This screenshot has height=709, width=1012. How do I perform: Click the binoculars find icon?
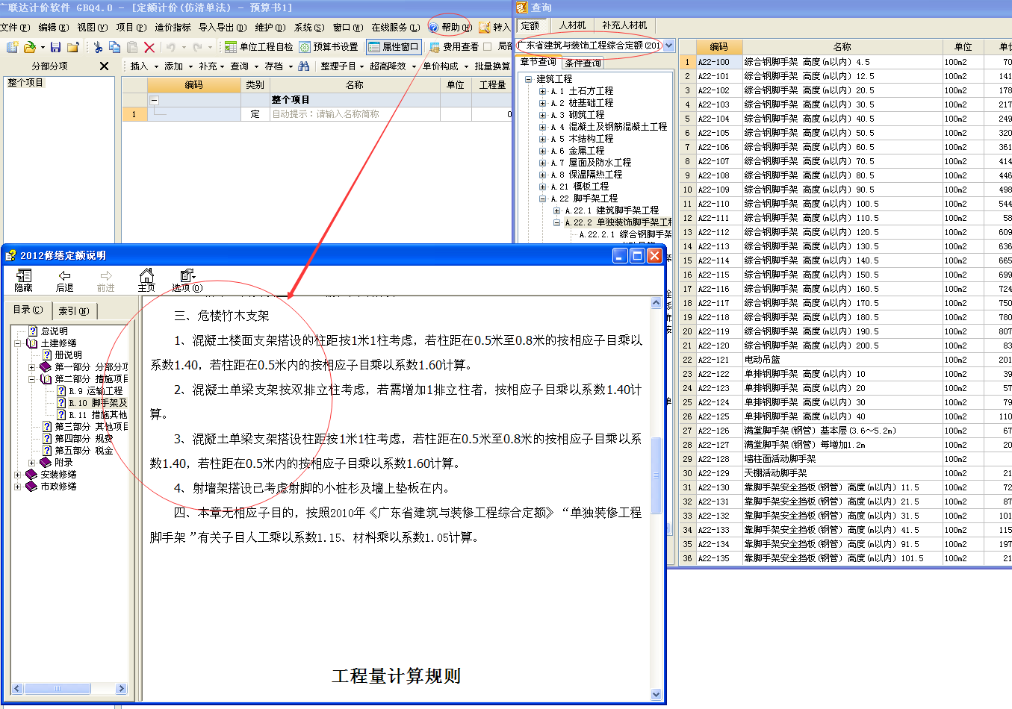[x=304, y=66]
